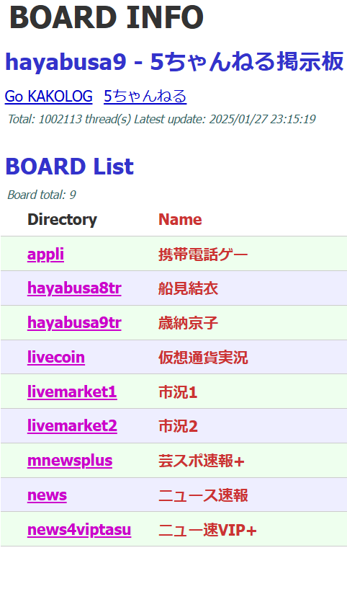Image resolution: width=347 pixels, height=602 pixels.
Task: Visit the hayabusa9tr board link
Action: (74, 322)
